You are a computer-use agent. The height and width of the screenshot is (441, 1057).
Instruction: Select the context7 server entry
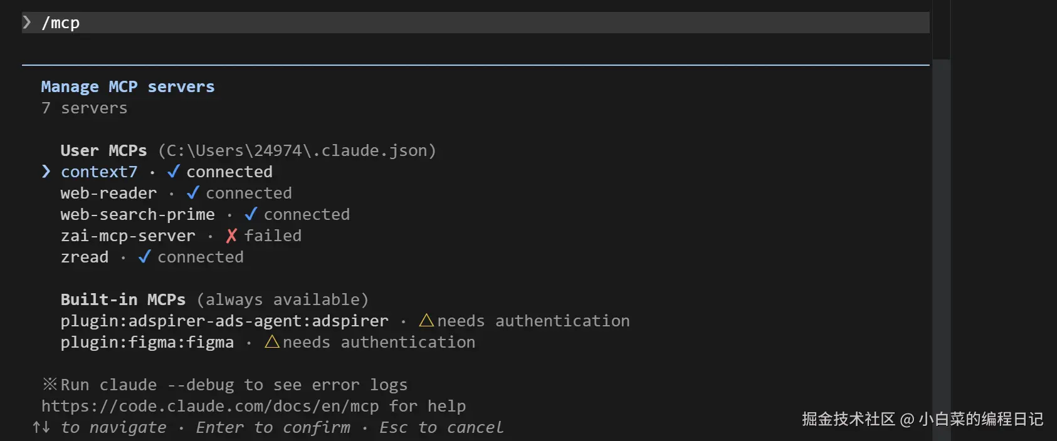(99, 172)
